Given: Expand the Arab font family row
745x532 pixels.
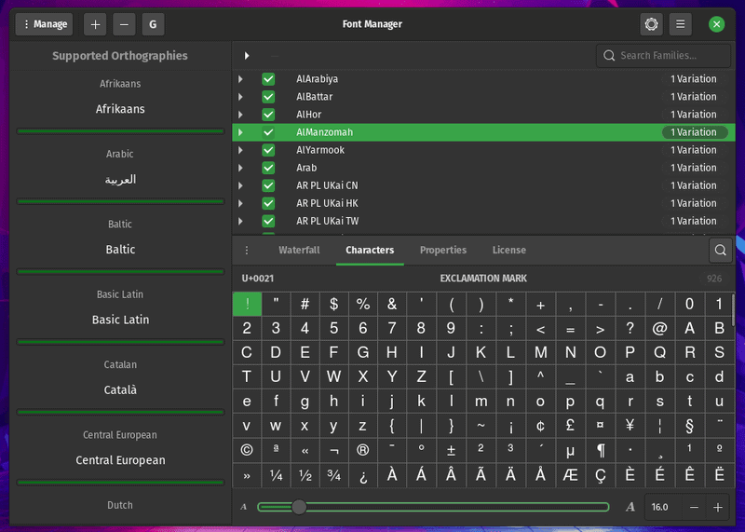Looking at the screenshot, I should click(x=241, y=168).
